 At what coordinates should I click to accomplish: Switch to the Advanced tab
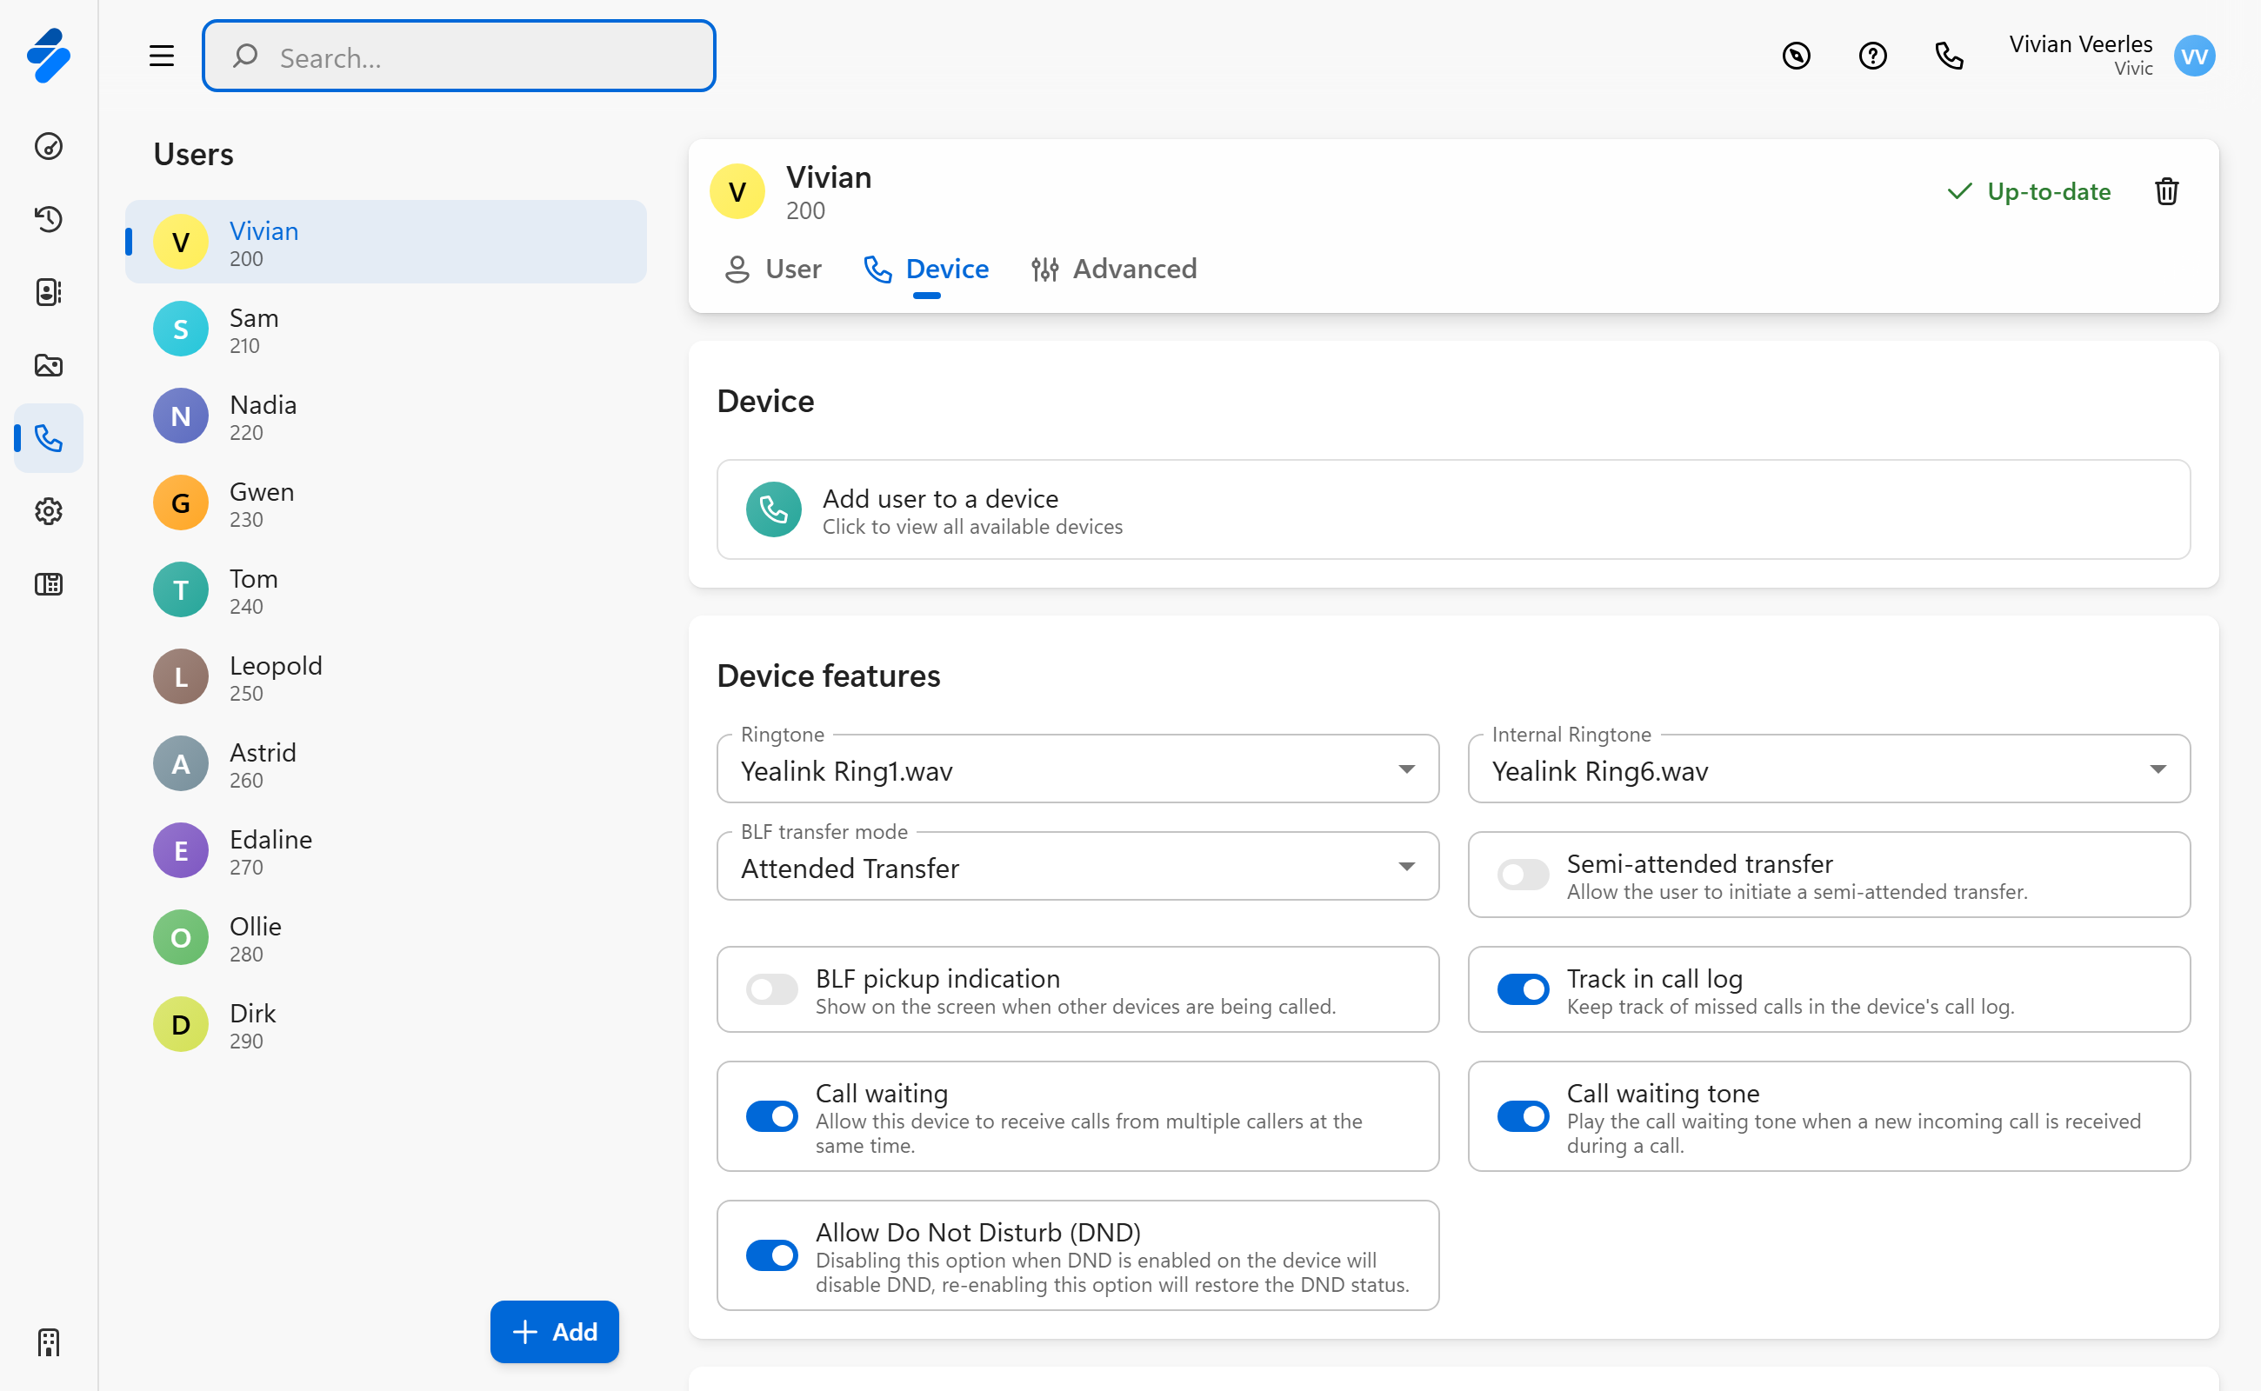click(1113, 270)
